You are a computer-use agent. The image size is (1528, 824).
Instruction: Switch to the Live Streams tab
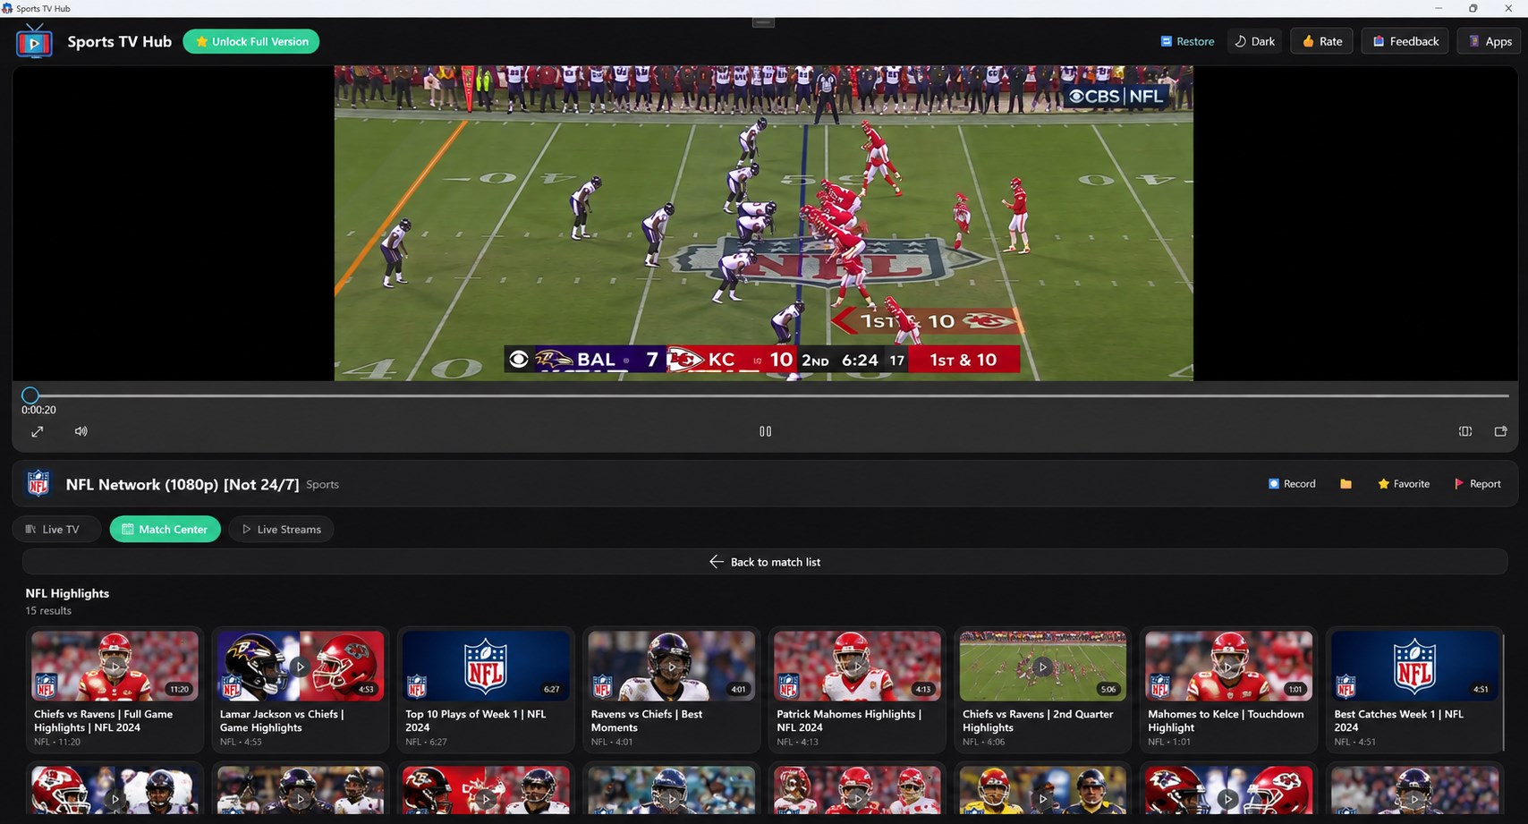click(281, 529)
